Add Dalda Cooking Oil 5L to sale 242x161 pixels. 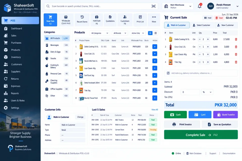[x=155, y=47]
